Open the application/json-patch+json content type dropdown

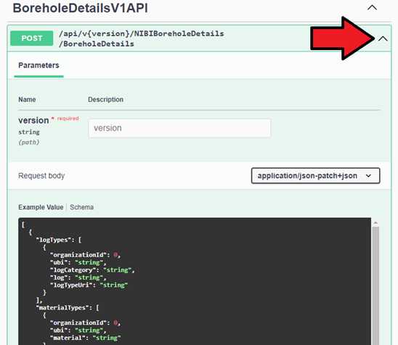point(315,176)
